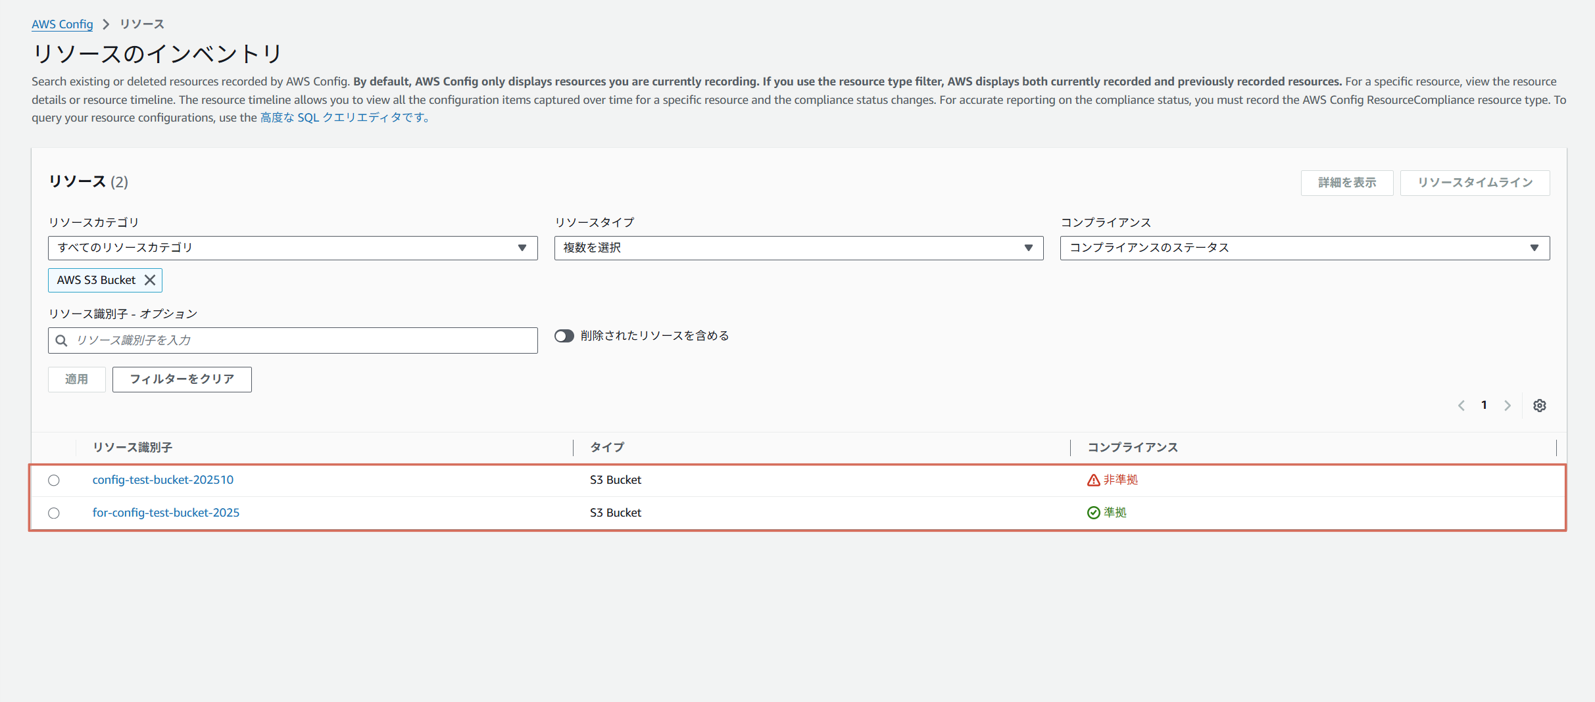Click the search magnifier icon

point(61,340)
